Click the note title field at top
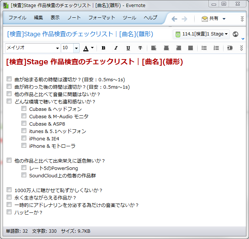This screenshot has width=249, height=239. tap(80, 34)
